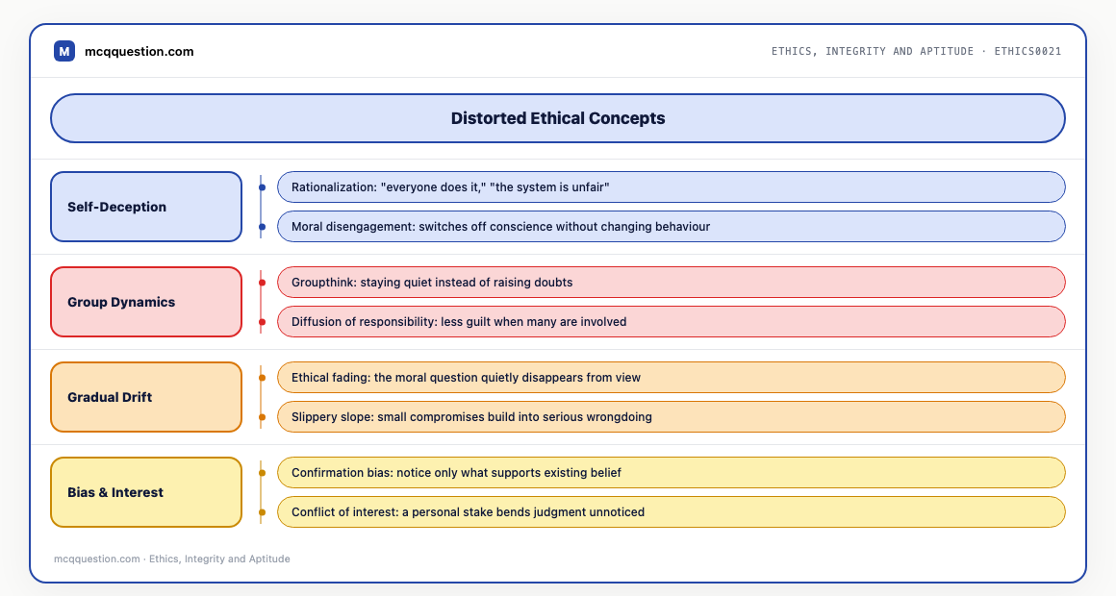Click the footer mcqquestion.com Ethics text

pos(172,559)
